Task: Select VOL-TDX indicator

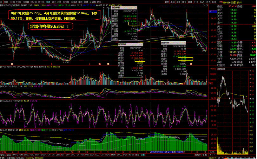Action: [75, 155]
